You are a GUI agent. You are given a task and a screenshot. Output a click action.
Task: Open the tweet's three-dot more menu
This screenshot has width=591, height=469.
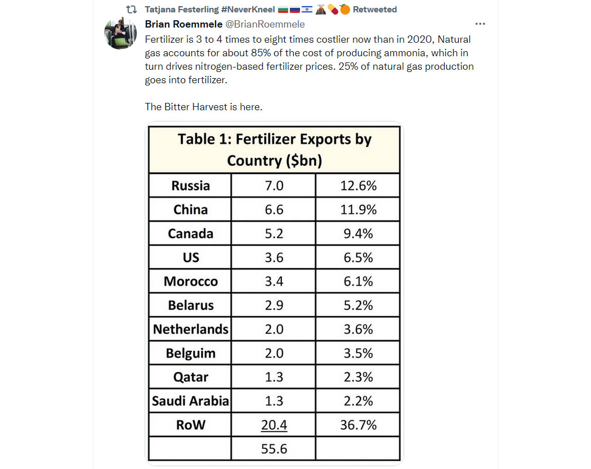pyautogui.click(x=480, y=24)
